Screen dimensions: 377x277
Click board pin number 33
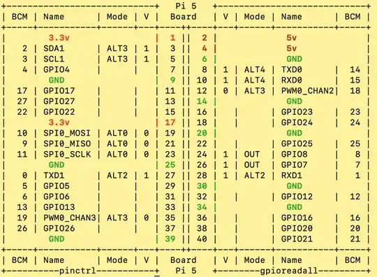[x=170, y=207]
